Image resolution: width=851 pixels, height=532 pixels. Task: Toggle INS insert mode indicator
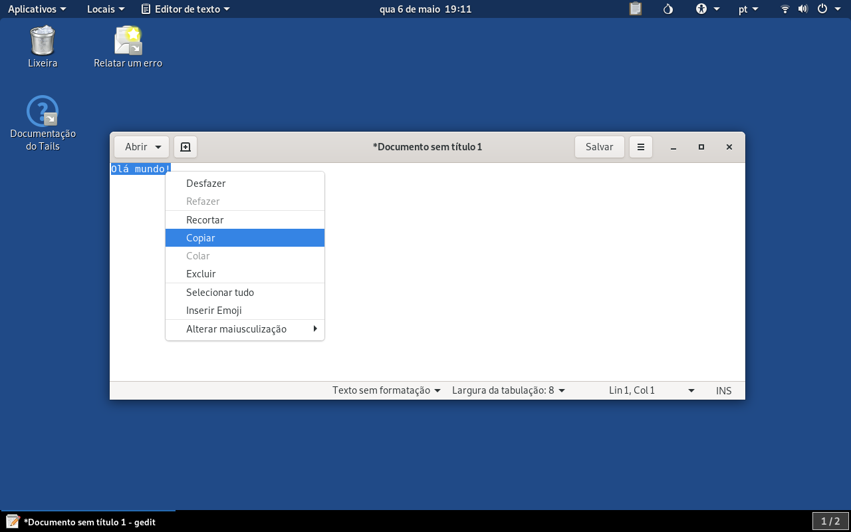coord(724,390)
